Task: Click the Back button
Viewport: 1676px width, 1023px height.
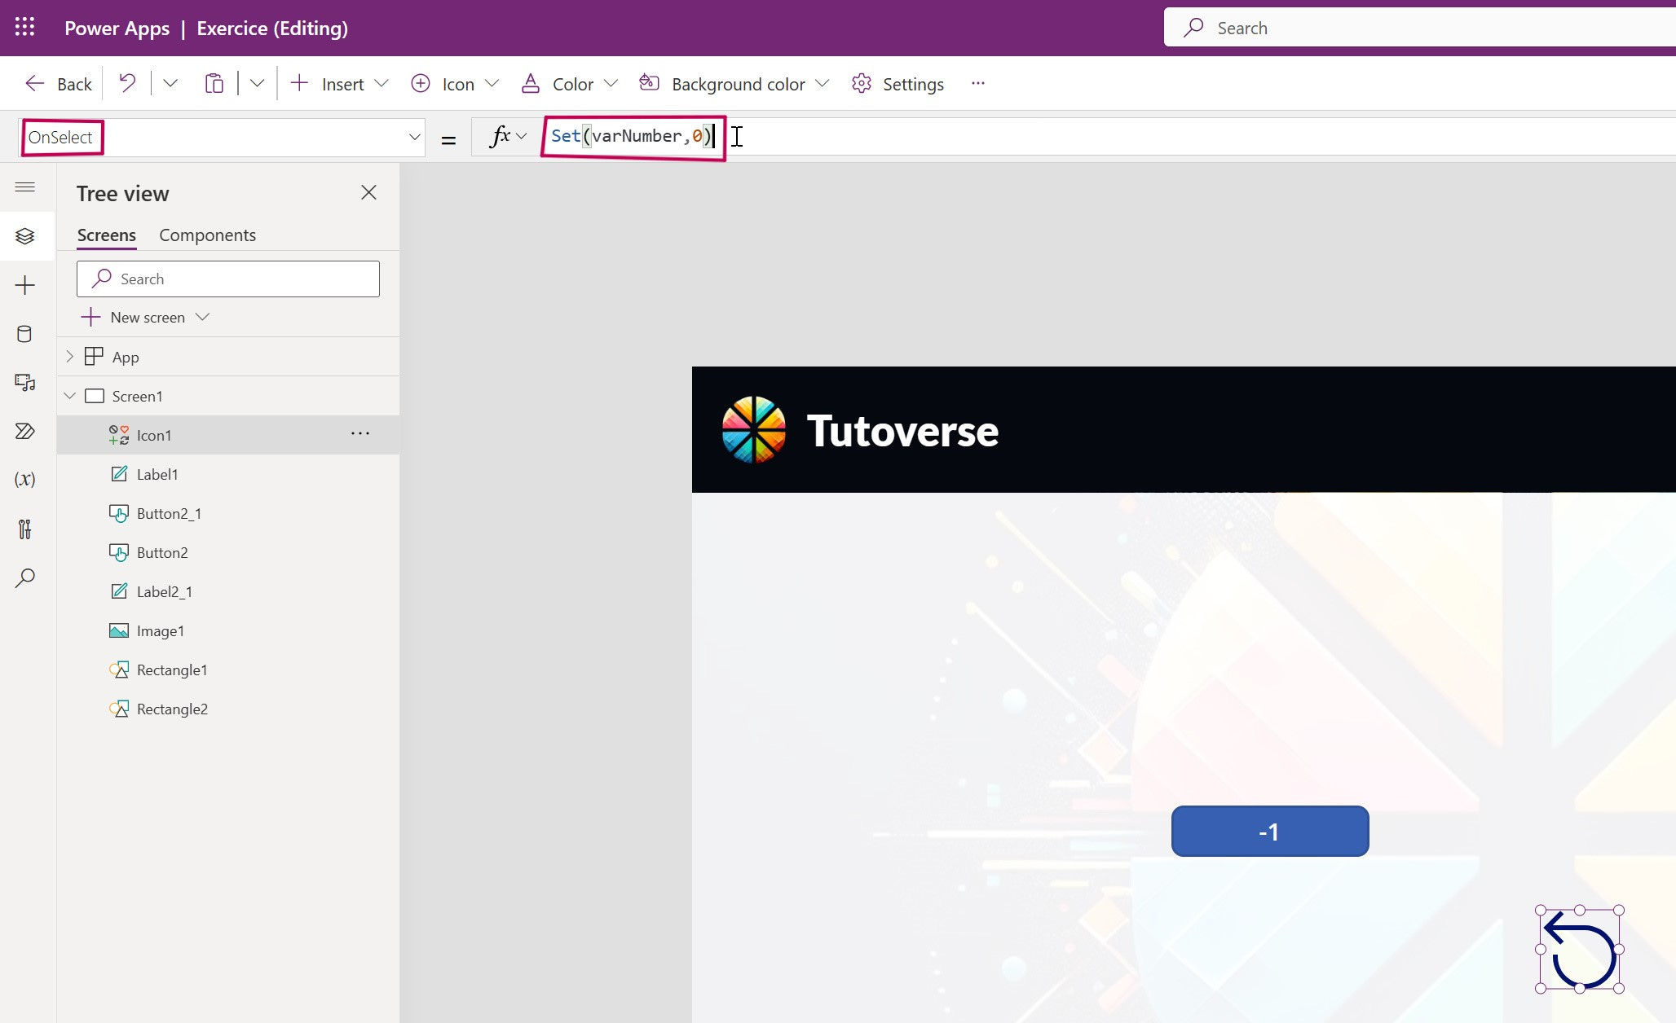Action: click(58, 84)
